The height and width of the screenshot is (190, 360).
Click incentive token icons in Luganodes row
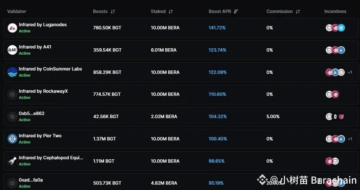pos(335,28)
